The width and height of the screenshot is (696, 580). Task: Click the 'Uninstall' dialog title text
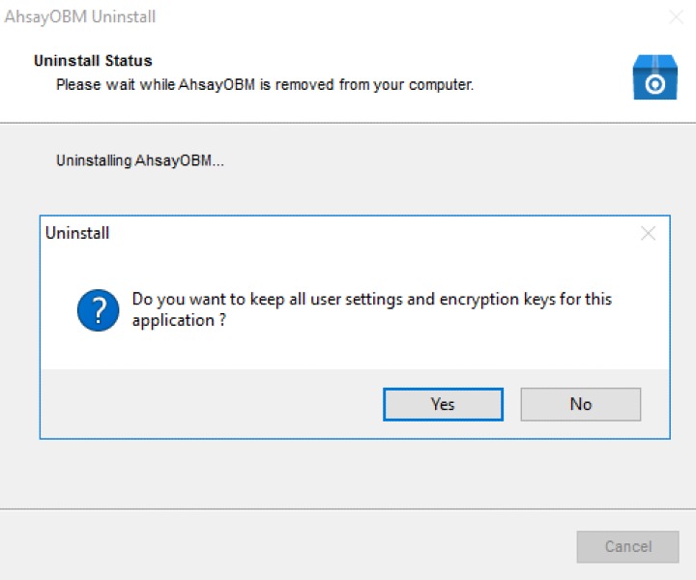77,233
